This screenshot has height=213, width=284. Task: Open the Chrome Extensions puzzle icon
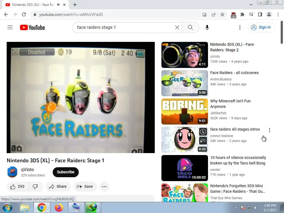click(x=242, y=14)
